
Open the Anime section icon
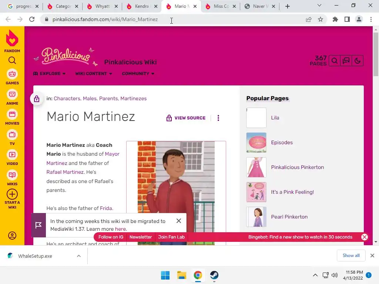(x=12, y=94)
